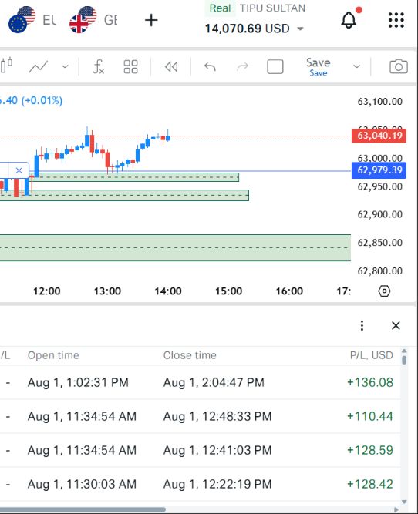Close the order label with X
The image size is (418, 514).
(x=19, y=170)
